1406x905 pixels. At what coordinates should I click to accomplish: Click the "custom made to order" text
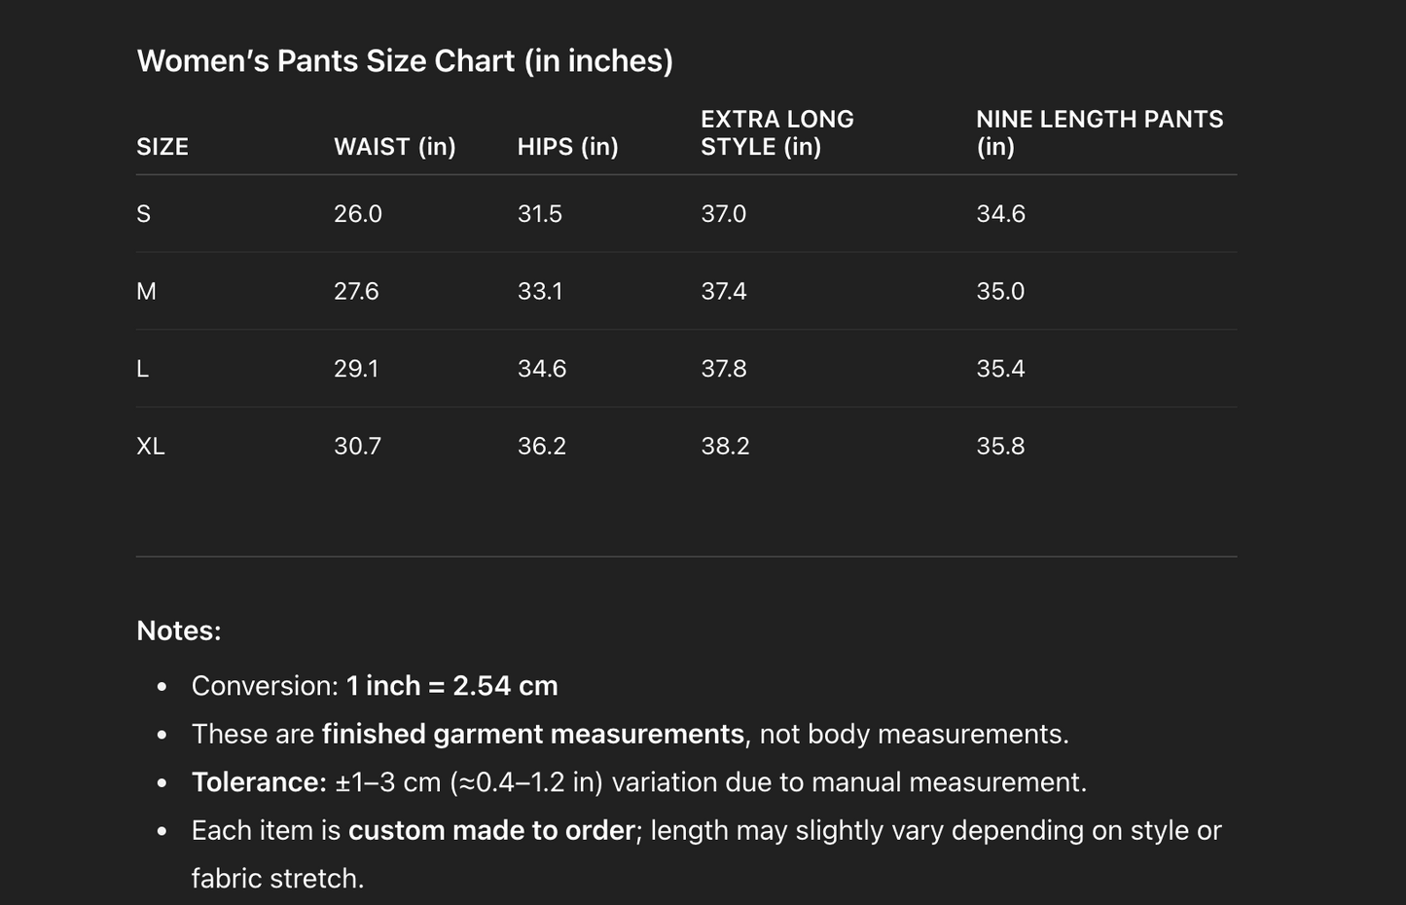pos(491,830)
